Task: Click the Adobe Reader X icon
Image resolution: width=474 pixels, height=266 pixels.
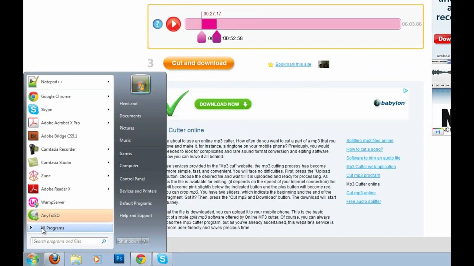Action: 33,189
